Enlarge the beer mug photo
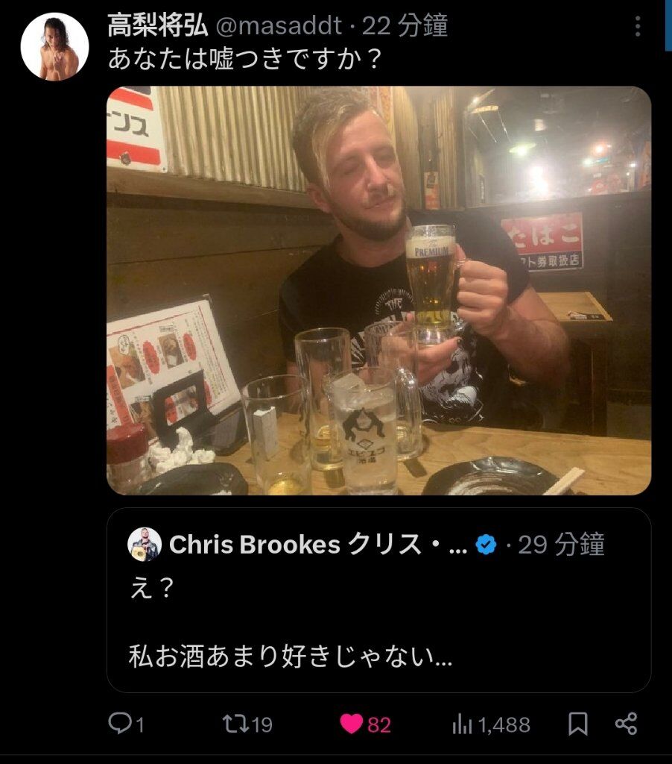This screenshot has width=672, height=764. [x=379, y=291]
